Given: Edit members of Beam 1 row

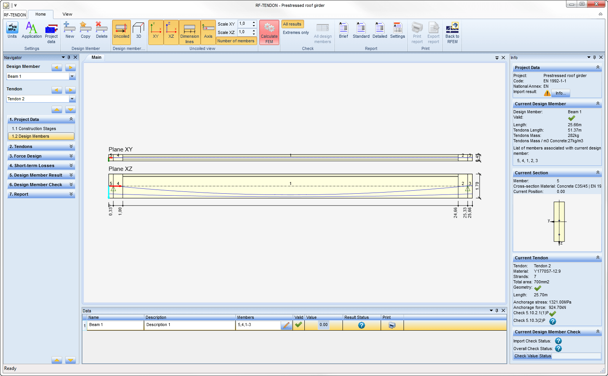Looking at the screenshot, I should (286, 325).
